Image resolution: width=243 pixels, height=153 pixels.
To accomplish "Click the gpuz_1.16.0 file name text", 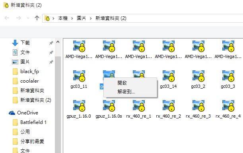I will (79, 116).
